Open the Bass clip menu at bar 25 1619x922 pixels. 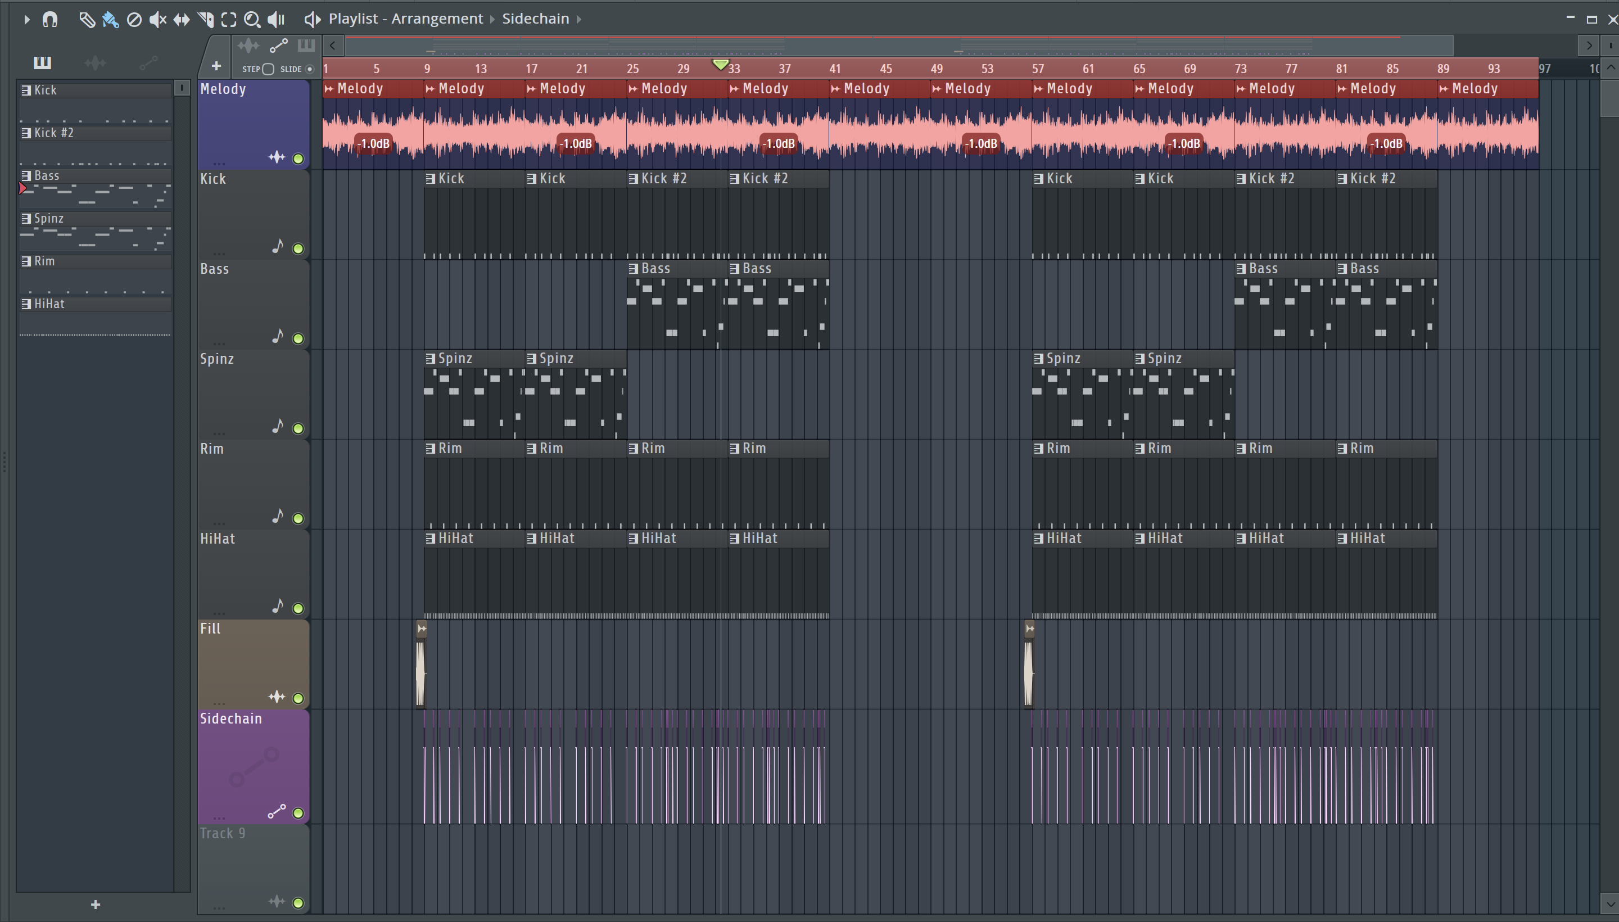click(633, 269)
